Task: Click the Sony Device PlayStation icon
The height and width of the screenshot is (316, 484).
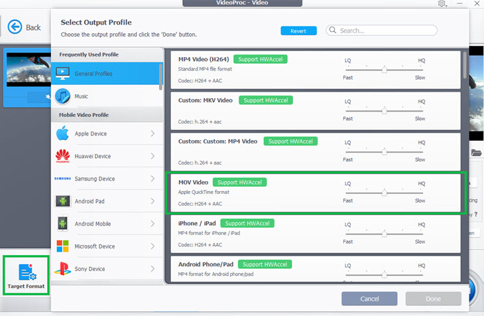Action: pyautogui.click(x=63, y=269)
